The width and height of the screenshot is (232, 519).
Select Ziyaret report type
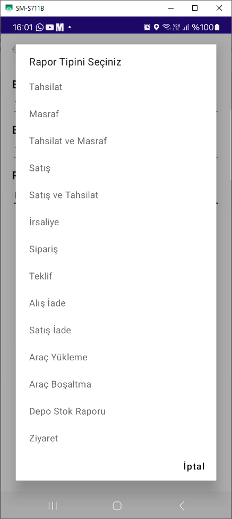click(116, 439)
